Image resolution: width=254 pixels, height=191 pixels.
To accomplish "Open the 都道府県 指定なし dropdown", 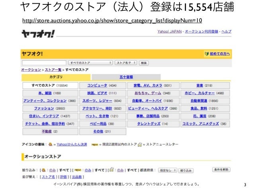I will pyautogui.click(x=168, y=170).
